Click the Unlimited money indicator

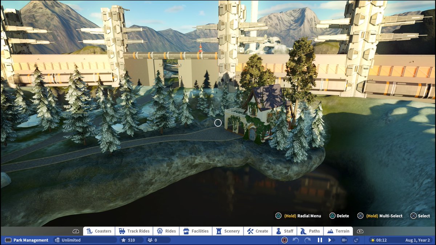(85, 240)
